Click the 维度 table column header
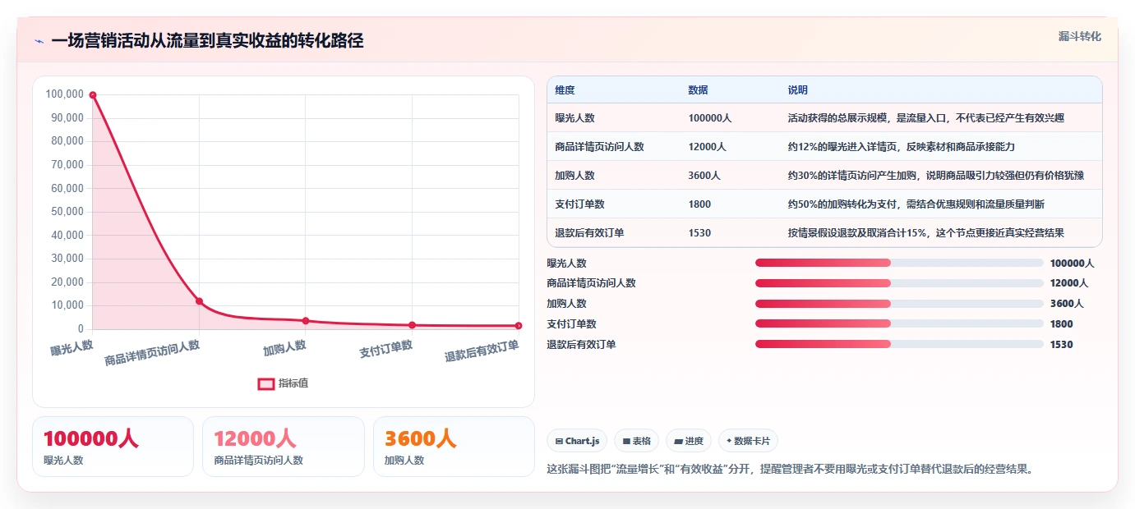 click(x=565, y=89)
